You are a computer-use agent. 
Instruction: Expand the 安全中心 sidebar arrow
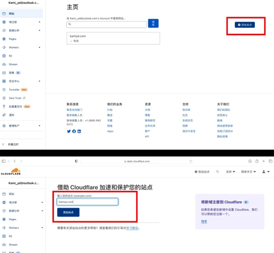(40, 81)
